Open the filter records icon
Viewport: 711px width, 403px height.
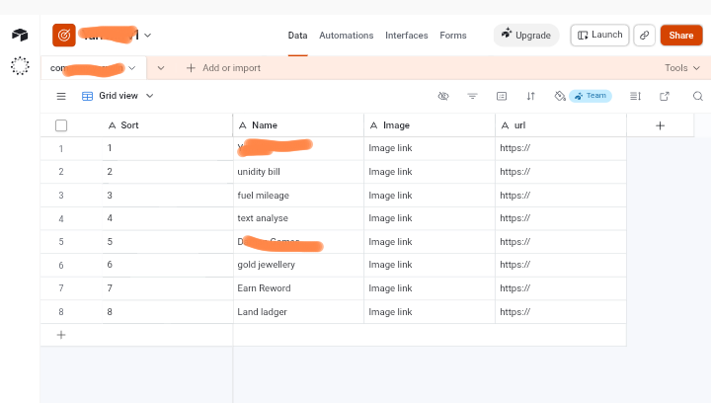[472, 96]
